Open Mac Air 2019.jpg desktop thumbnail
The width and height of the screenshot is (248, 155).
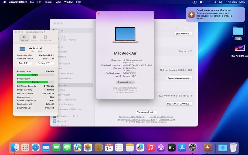[x=240, y=48]
